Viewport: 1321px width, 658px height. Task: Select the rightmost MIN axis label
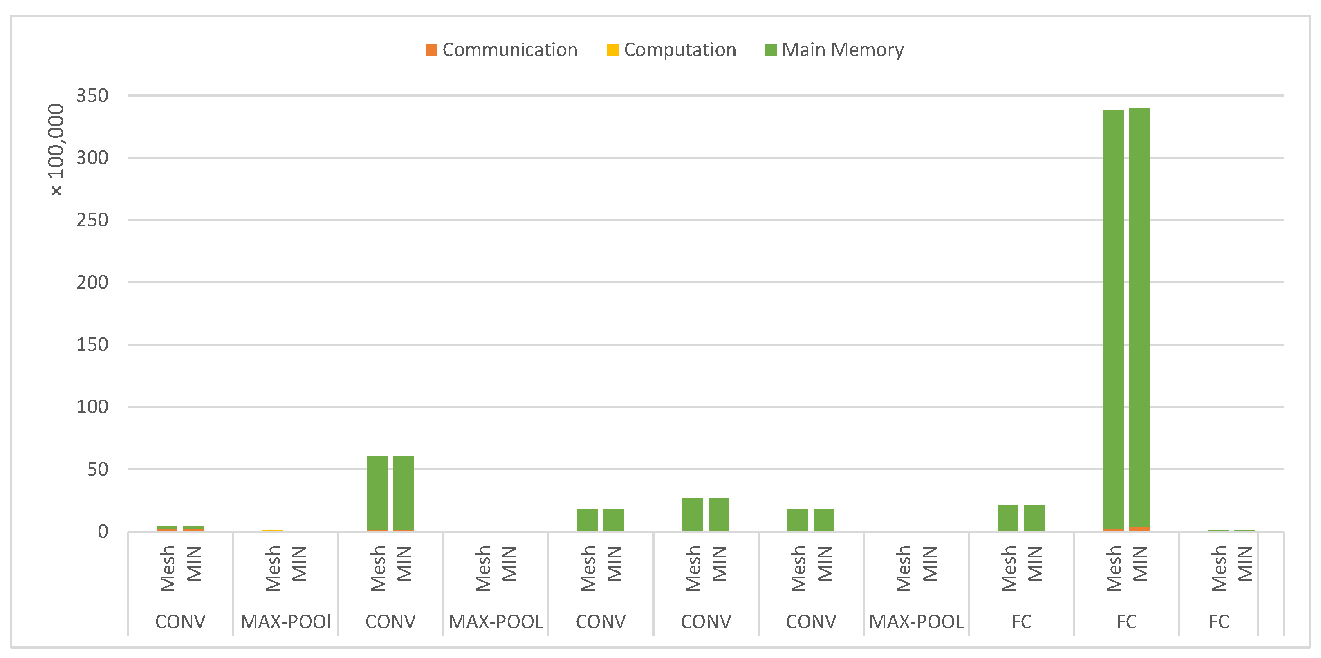1245,564
